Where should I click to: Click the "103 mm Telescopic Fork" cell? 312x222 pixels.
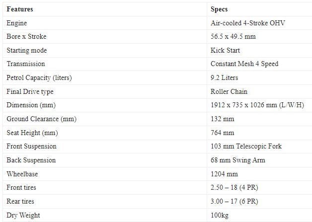click(x=246, y=147)
